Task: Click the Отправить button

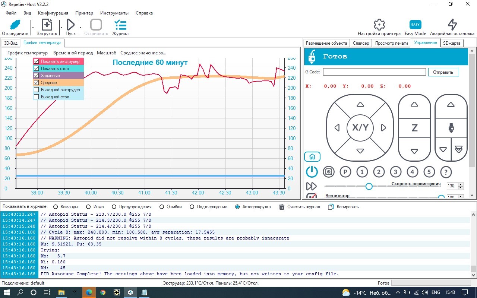Action: 443,72
